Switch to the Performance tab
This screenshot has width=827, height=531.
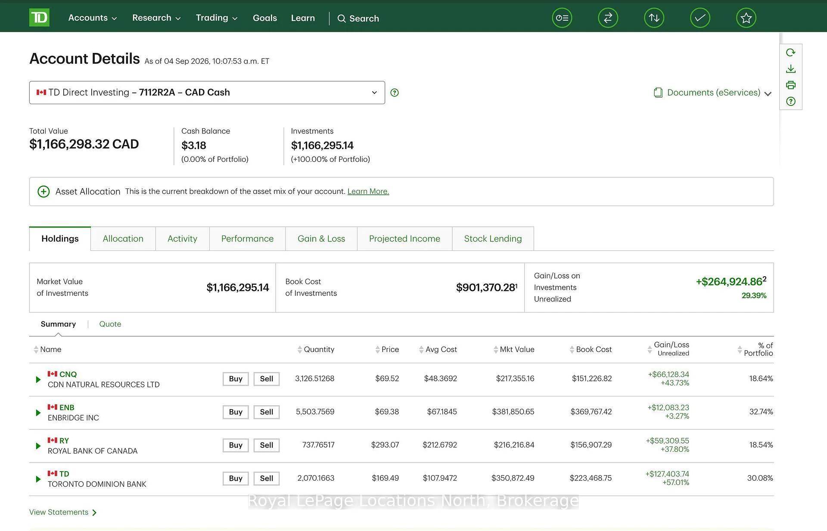point(247,239)
